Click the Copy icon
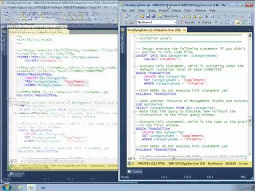 coord(212,16)
